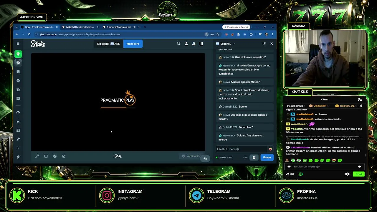Click the Stake logo in header
This screenshot has width=377, height=212.
pyautogui.click(x=38, y=44)
